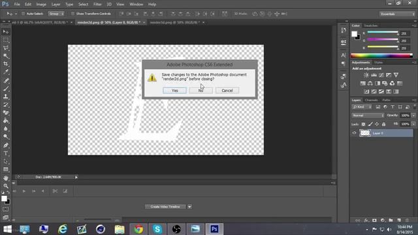This screenshot has height=235, width=418.
Task: Select the Horizontal Type tool
Action: 6,153
